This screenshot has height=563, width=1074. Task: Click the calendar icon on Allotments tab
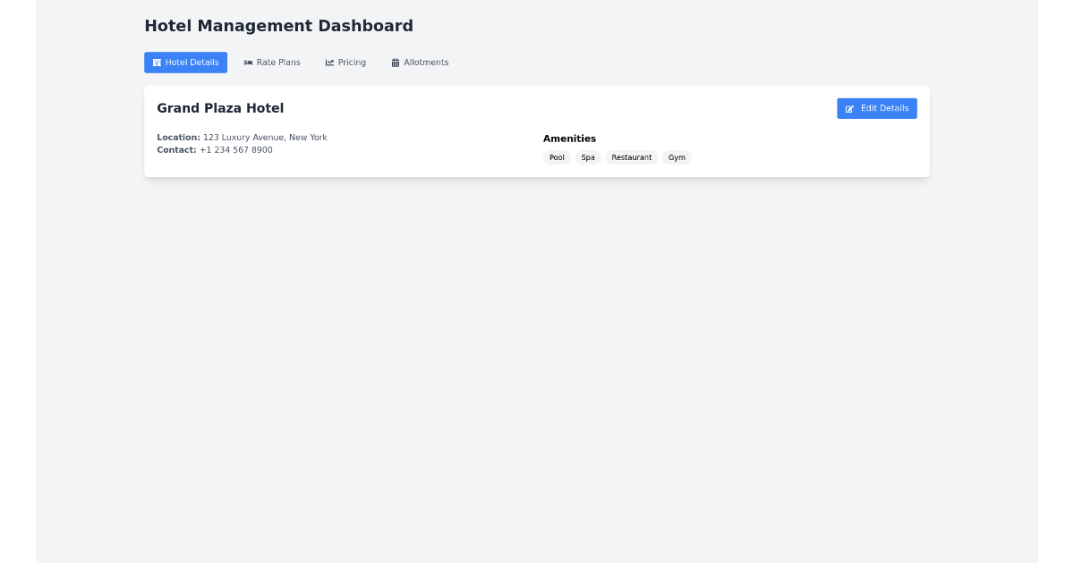click(395, 62)
